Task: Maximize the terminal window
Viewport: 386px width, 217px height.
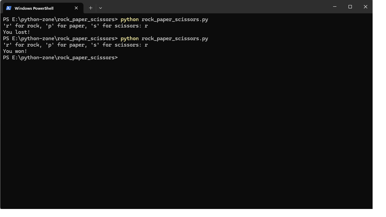Action: click(350, 7)
